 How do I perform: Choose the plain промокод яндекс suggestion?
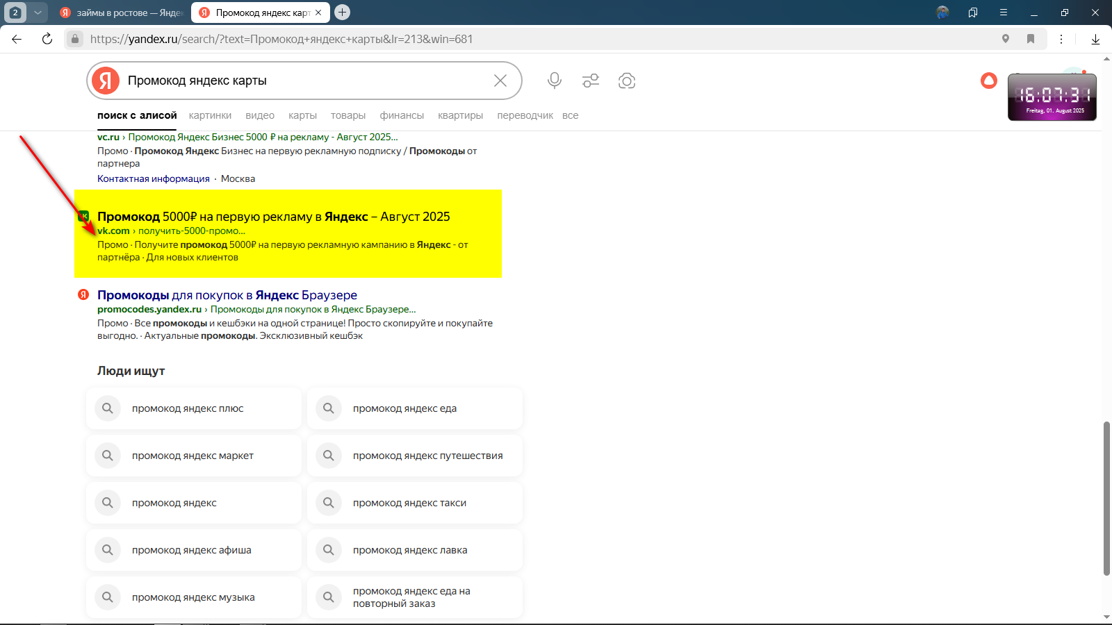tap(194, 503)
